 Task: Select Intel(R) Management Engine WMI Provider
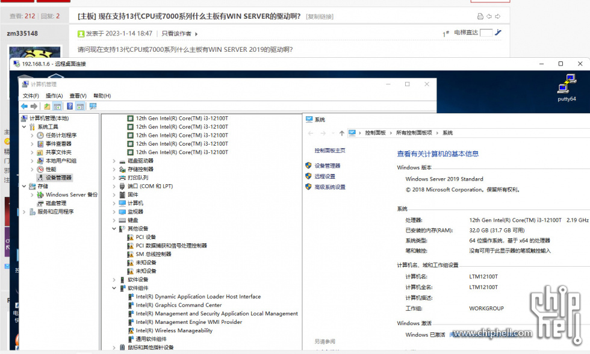pyautogui.click(x=189, y=322)
